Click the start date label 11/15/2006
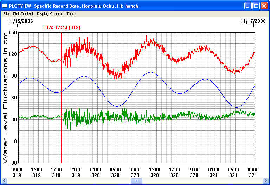The height and width of the screenshot is (185, 270). [20, 21]
